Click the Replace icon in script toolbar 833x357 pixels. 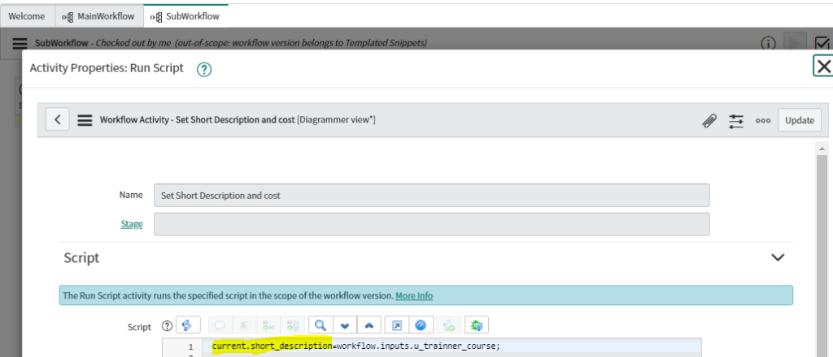pyautogui.click(x=268, y=325)
